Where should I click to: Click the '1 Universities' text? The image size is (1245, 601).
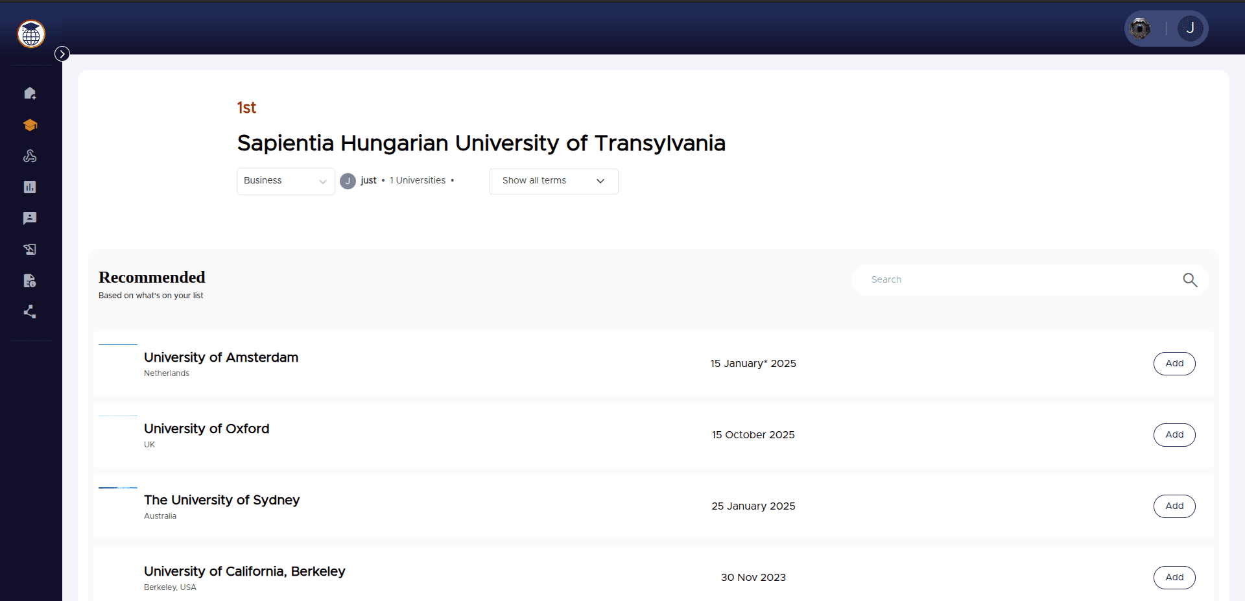pos(418,180)
